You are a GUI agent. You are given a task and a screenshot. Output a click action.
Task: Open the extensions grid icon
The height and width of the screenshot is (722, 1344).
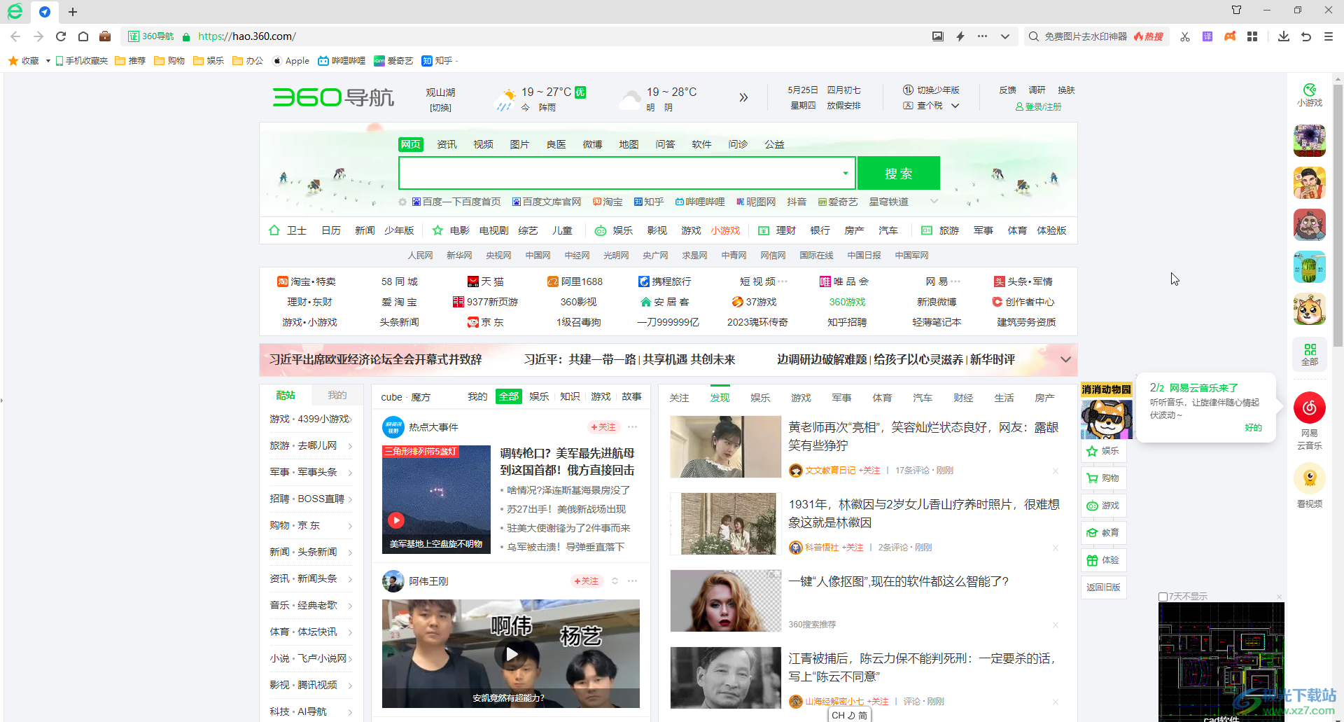[x=1252, y=36]
